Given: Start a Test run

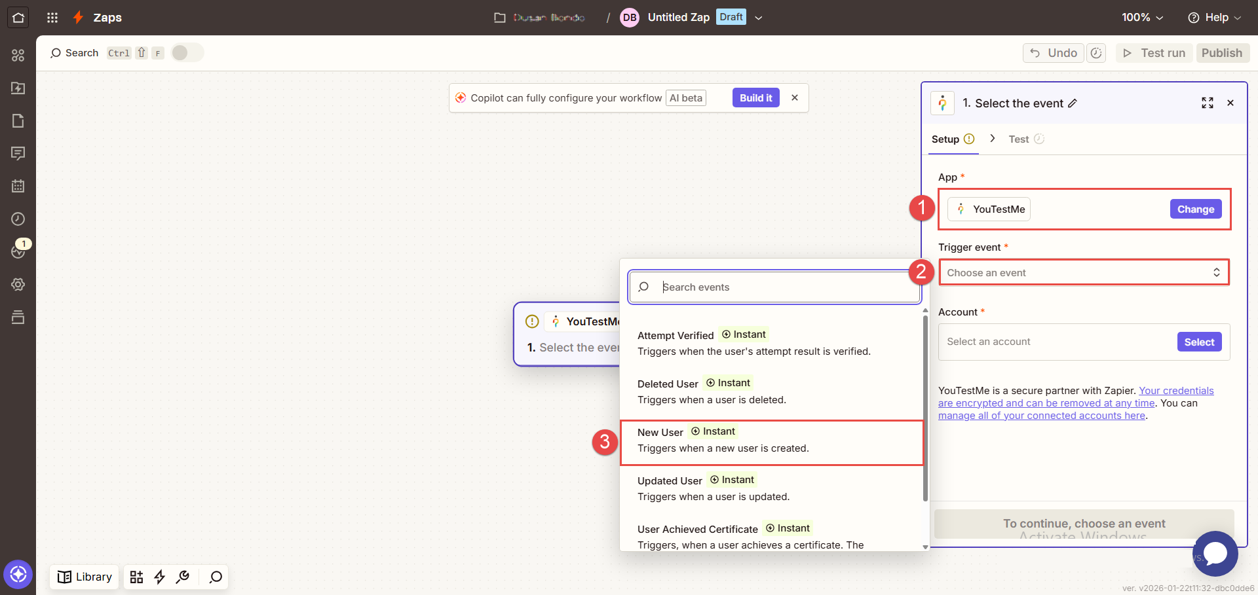Looking at the screenshot, I should [x=1154, y=53].
